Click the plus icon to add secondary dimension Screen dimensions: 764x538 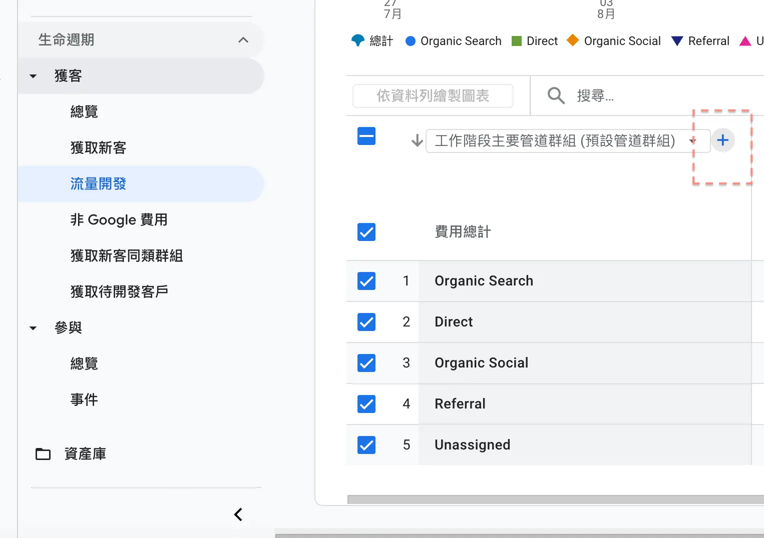tap(722, 140)
